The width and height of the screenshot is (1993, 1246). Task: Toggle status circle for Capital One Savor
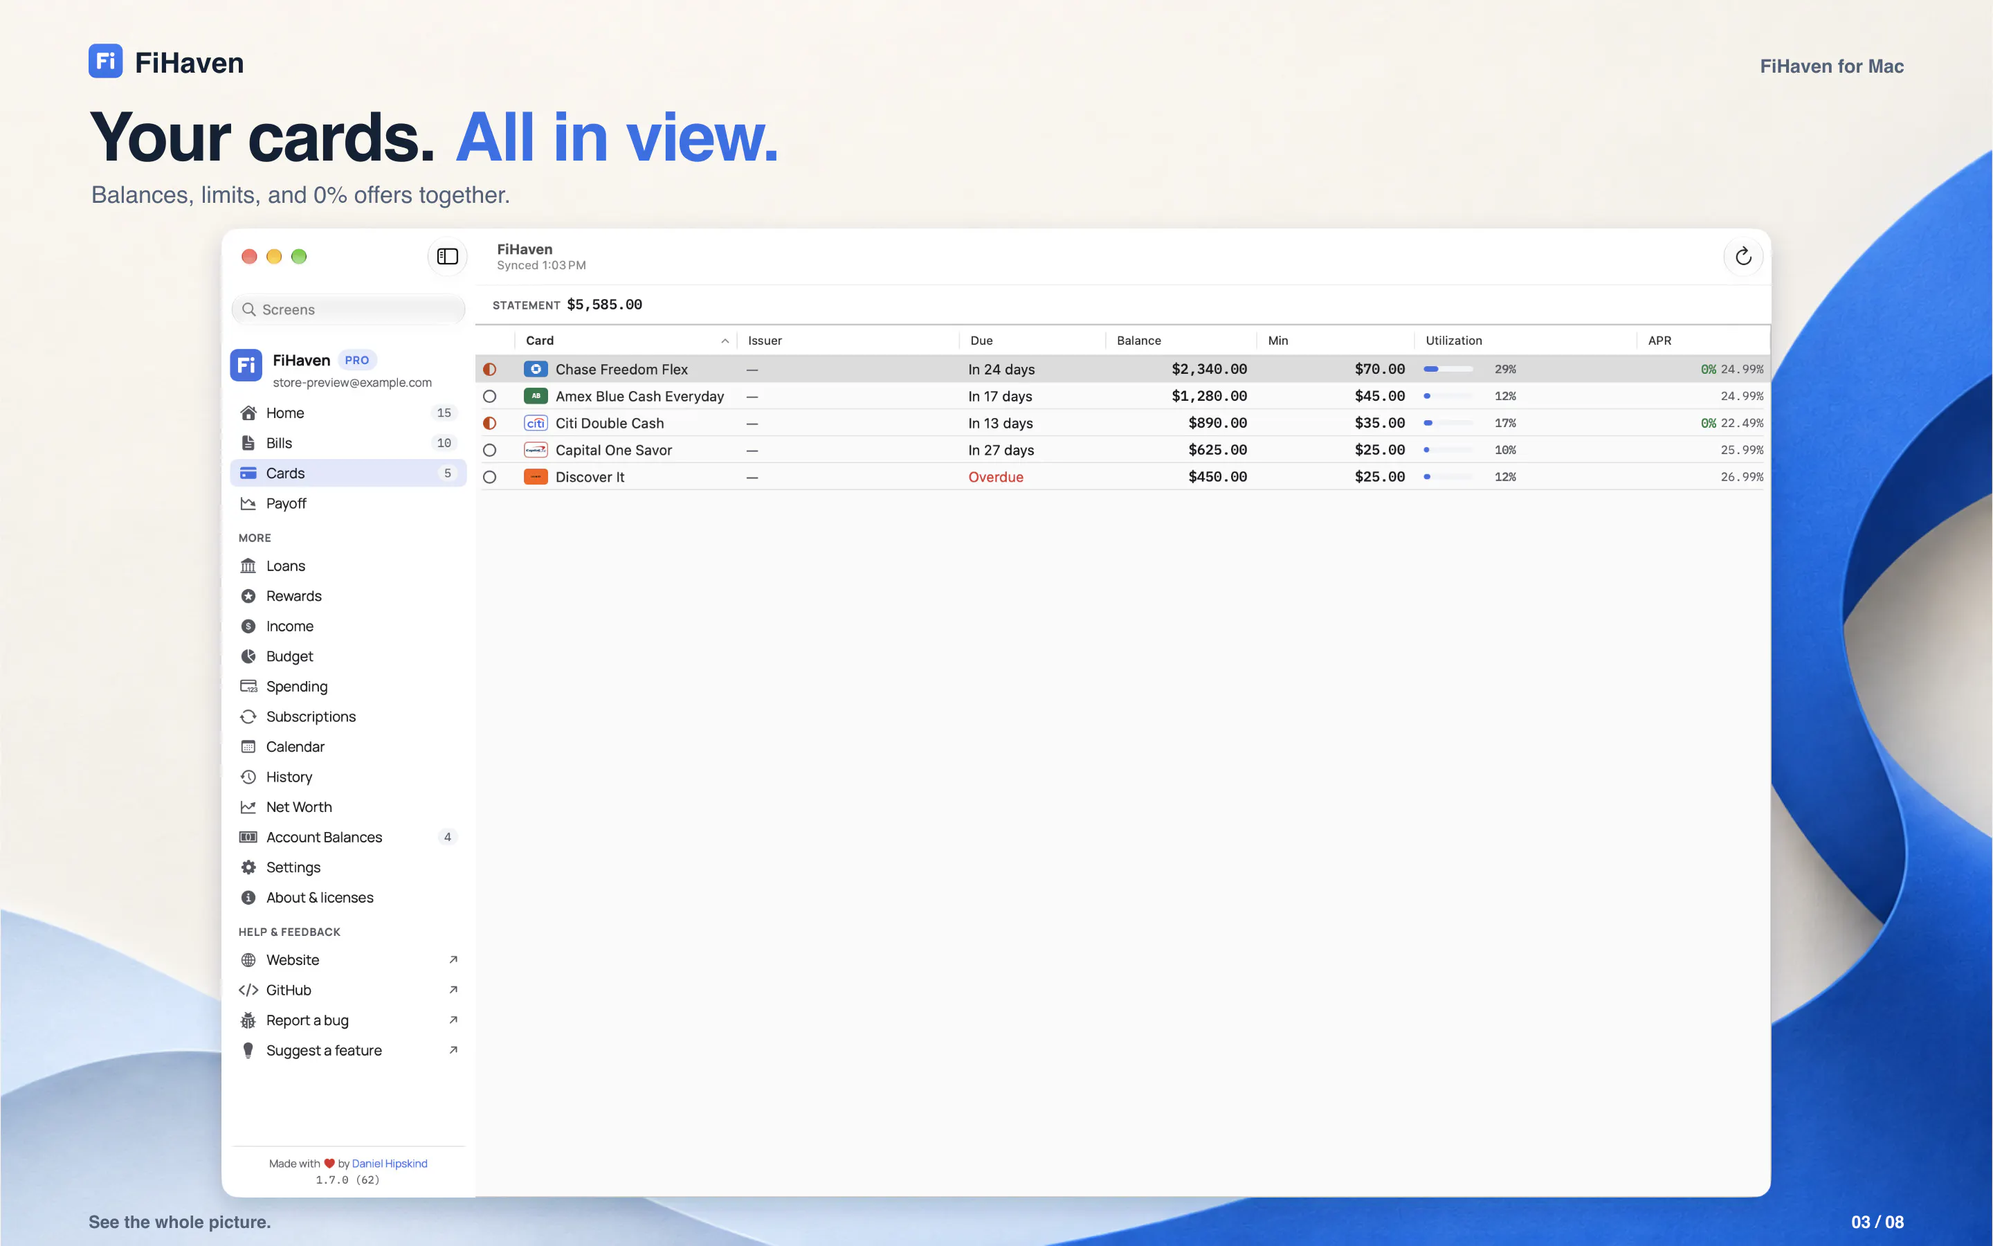(x=489, y=450)
